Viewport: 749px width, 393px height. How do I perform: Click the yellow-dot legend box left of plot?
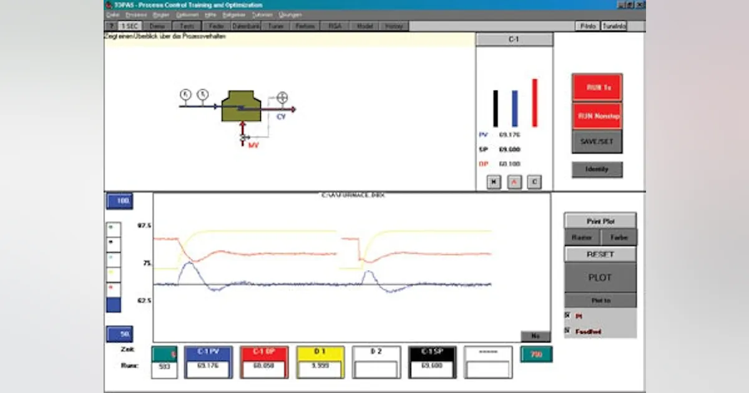tap(114, 274)
